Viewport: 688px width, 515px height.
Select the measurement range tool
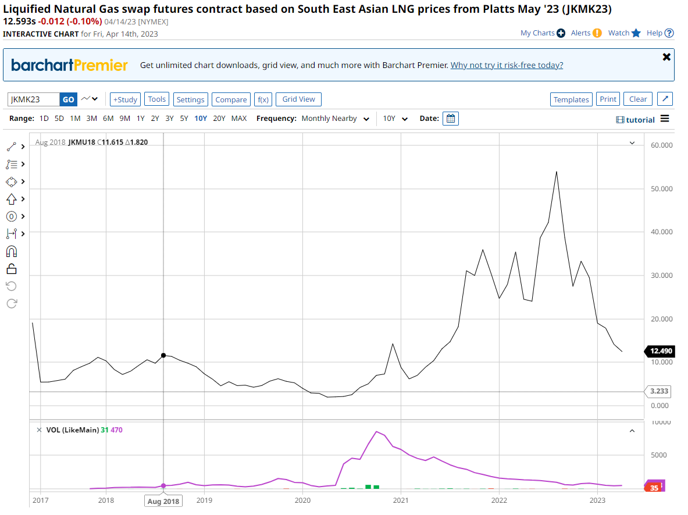tap(12, 234)
